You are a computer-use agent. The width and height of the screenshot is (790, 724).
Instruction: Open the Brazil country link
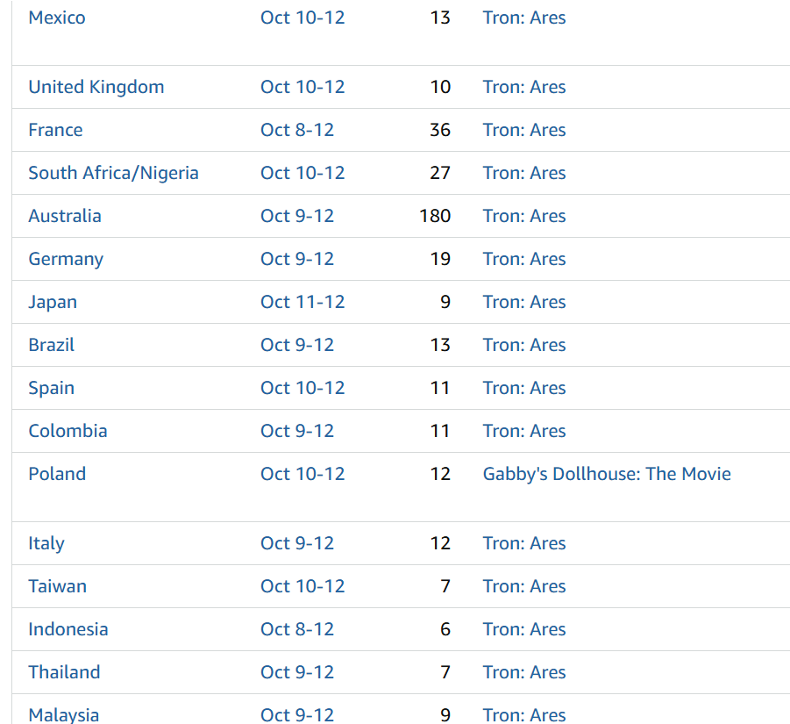pyautogui.click(x=51, y=345)
